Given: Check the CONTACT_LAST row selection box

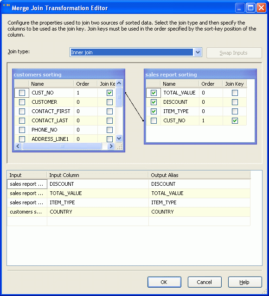Looking at the screenshot, I should pos(22,120).
